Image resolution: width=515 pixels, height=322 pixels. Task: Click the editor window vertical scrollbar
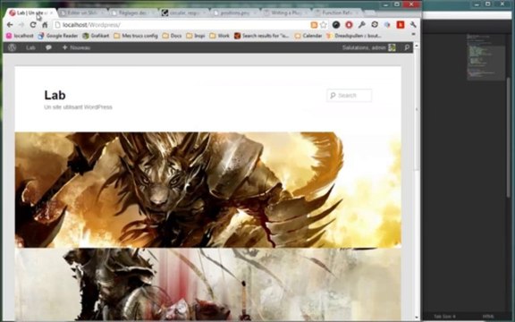click(x=509, y=137)
